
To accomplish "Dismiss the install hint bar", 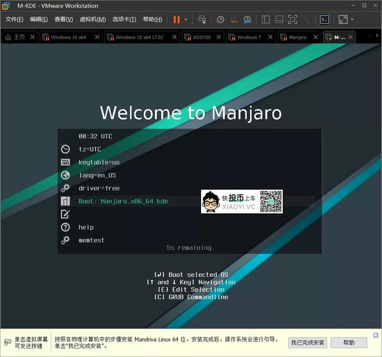I will [375, 336].
